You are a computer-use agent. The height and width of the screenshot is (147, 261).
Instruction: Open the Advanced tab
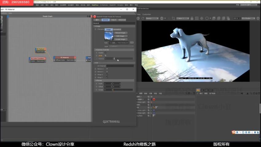(x=122, y=20)
